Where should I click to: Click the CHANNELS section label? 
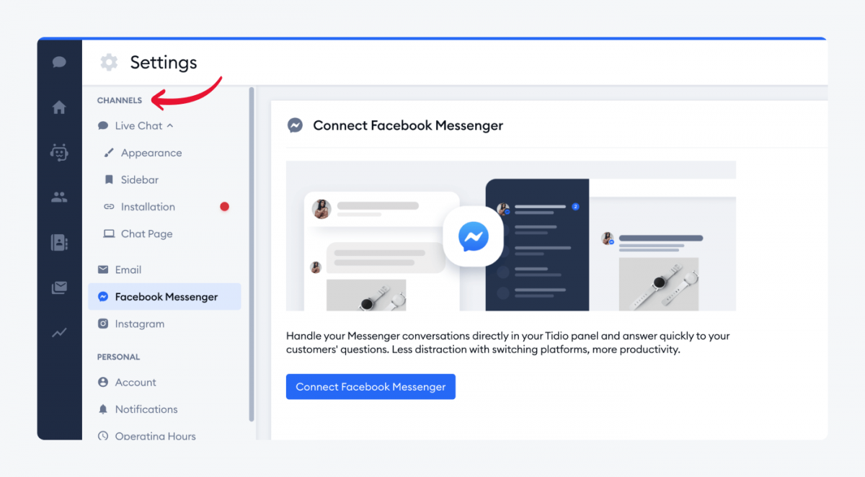pos(120,100)
